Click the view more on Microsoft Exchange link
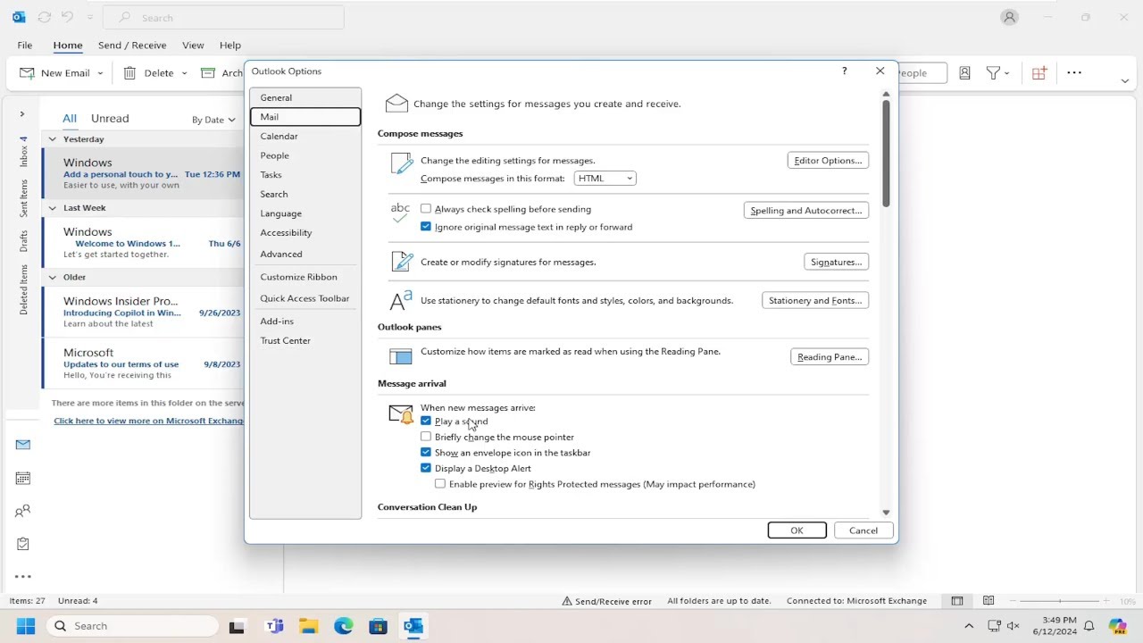 pyautogui.click(x=149, y=421)
